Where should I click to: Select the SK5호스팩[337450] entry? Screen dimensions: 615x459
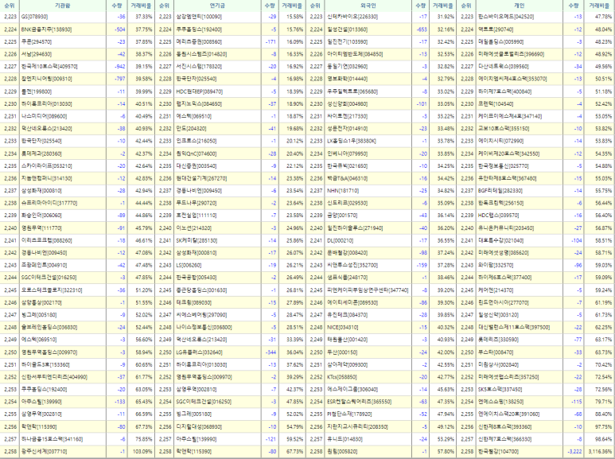tap(500, 390)
